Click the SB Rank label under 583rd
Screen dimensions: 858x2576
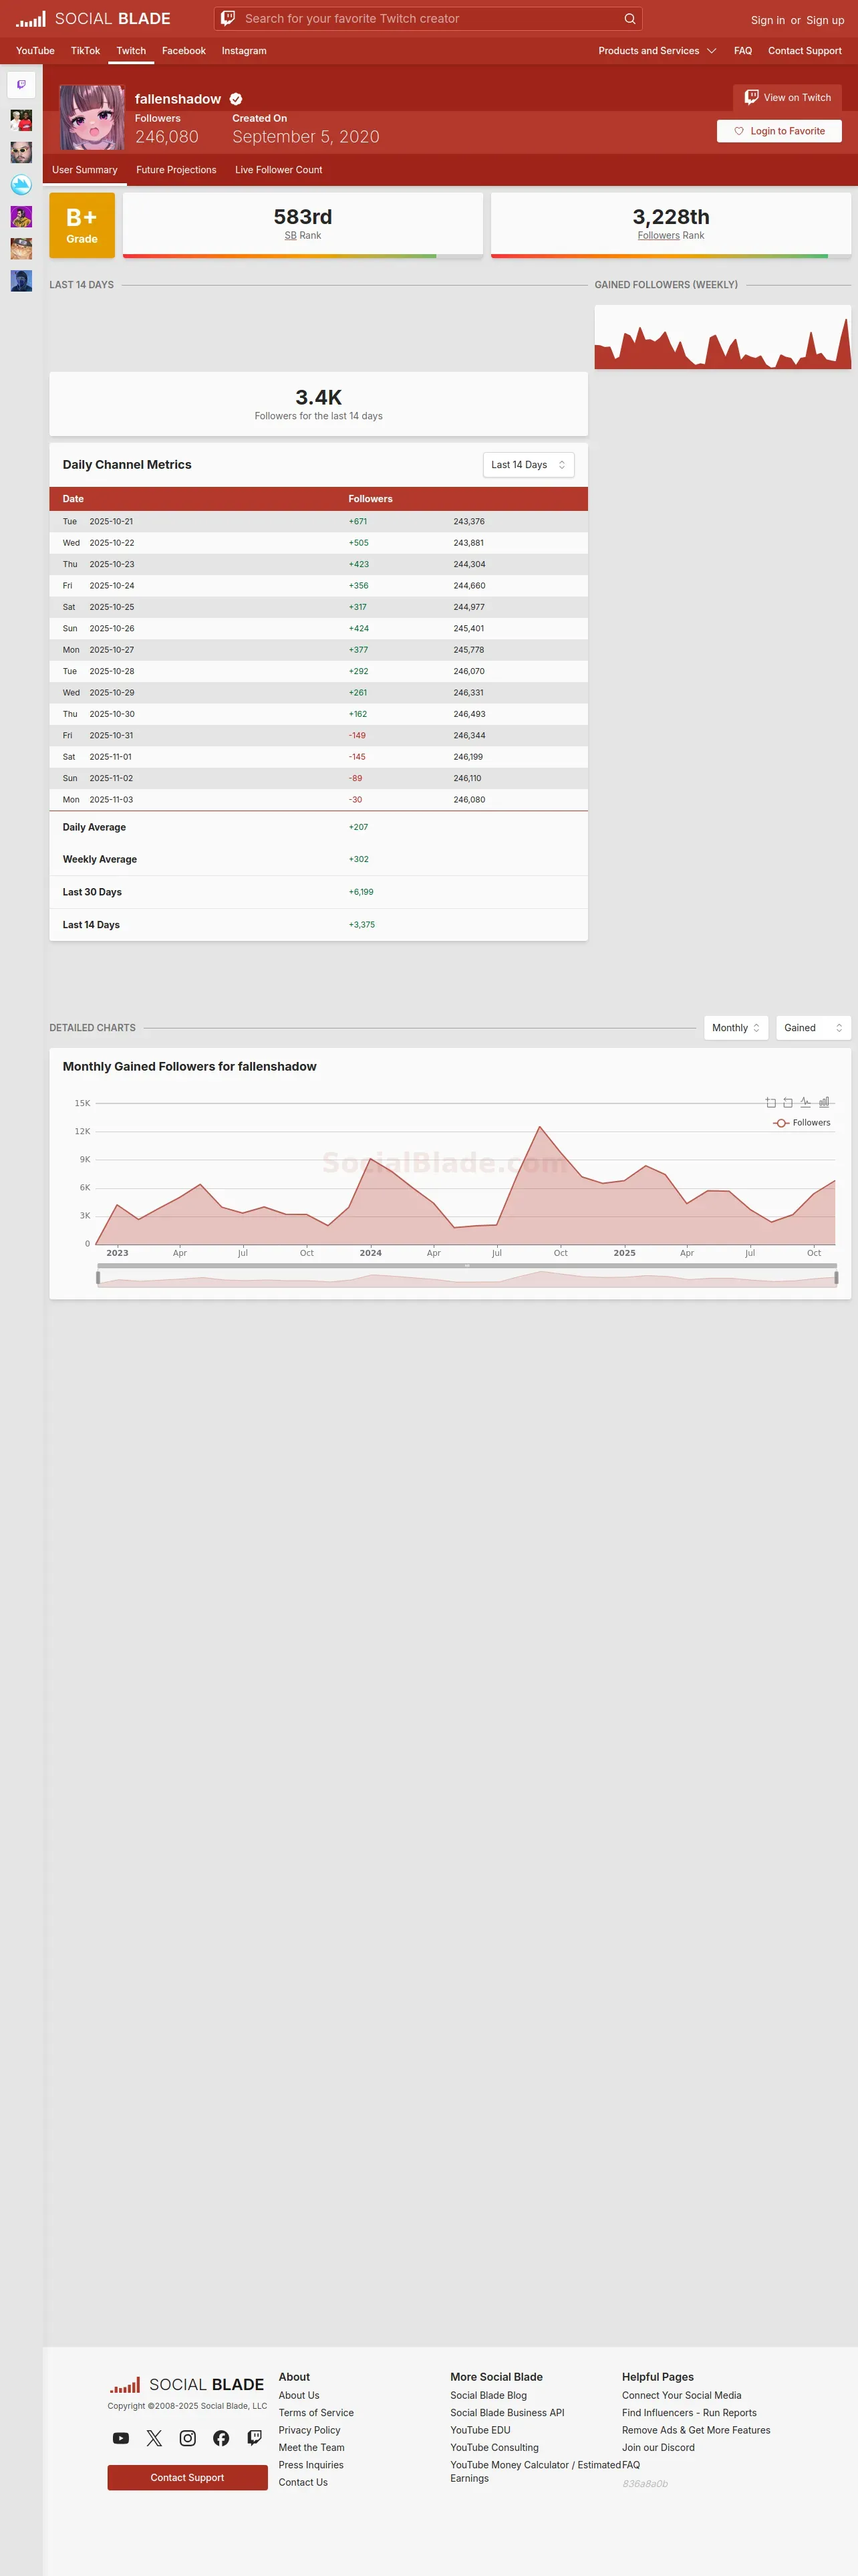pos(303,236)
